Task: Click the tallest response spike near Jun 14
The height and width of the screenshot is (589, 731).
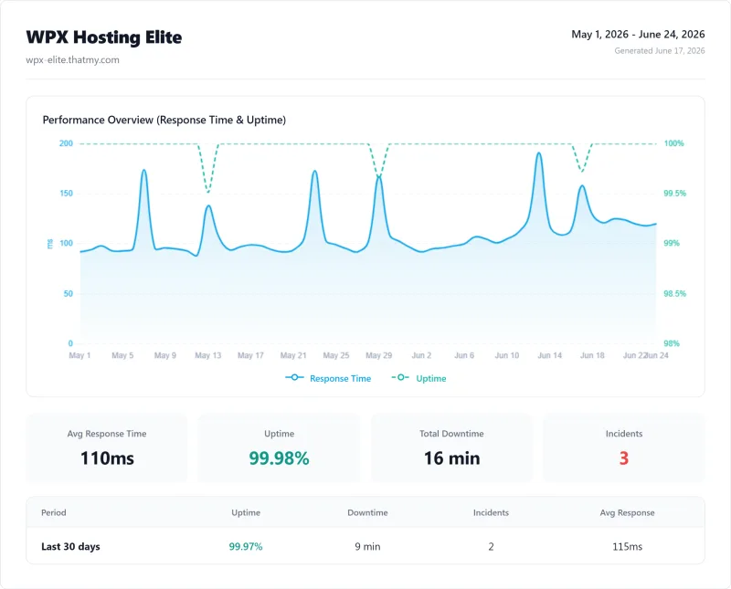Action: 539,153
